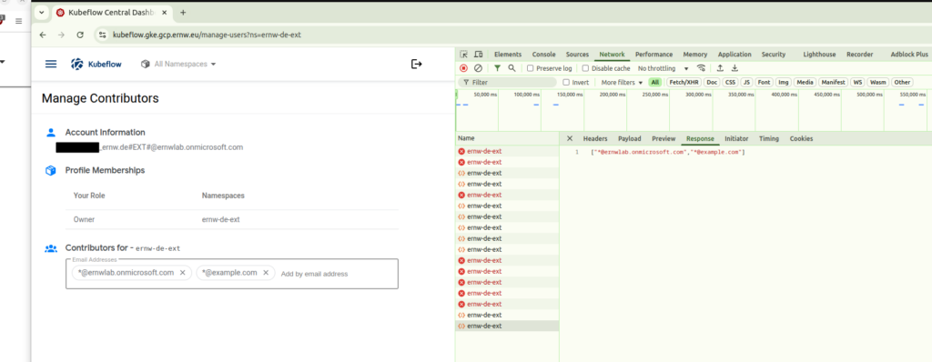Switch to the Console panel

[x=544, y=54]
